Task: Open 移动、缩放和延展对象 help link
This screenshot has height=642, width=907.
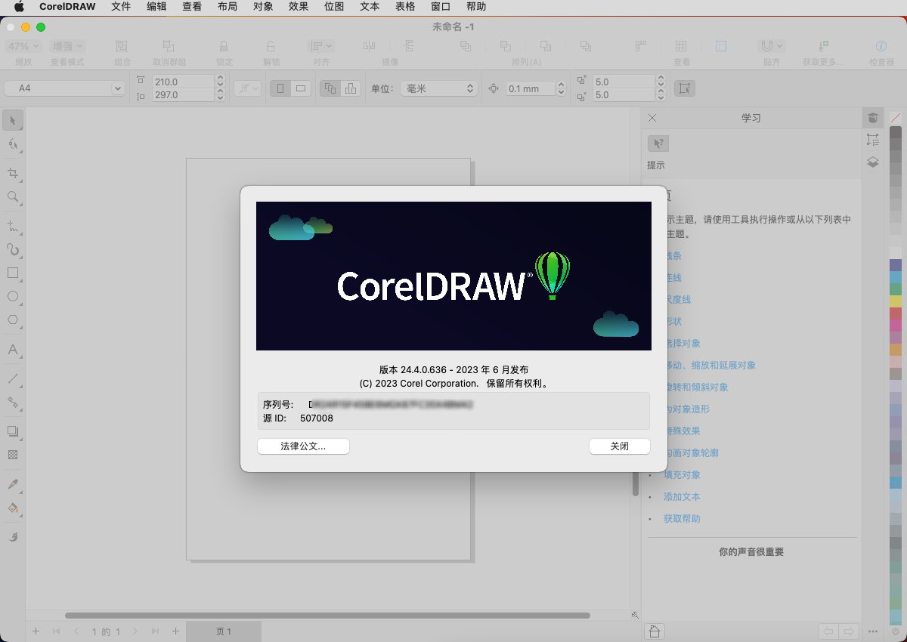Action: tap(710, 366)
